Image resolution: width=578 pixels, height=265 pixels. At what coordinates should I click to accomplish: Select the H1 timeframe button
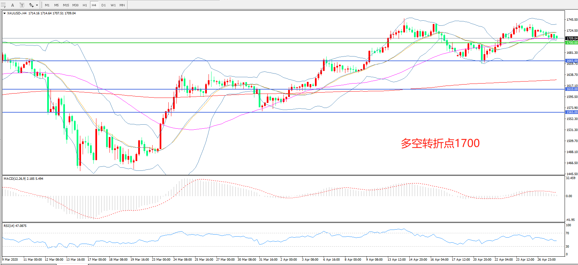[x=85, y=5]
